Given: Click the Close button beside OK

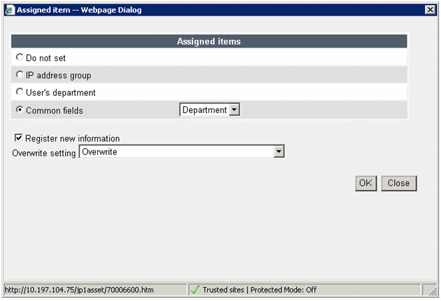Looking at the screenshot, I should coord(399,183).
